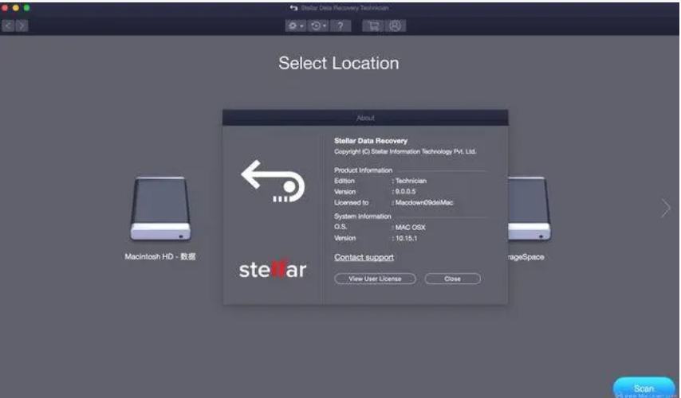Select the Macintosh HD drive icon
This screenshot has width=681, height=398.
click(161, 209)
